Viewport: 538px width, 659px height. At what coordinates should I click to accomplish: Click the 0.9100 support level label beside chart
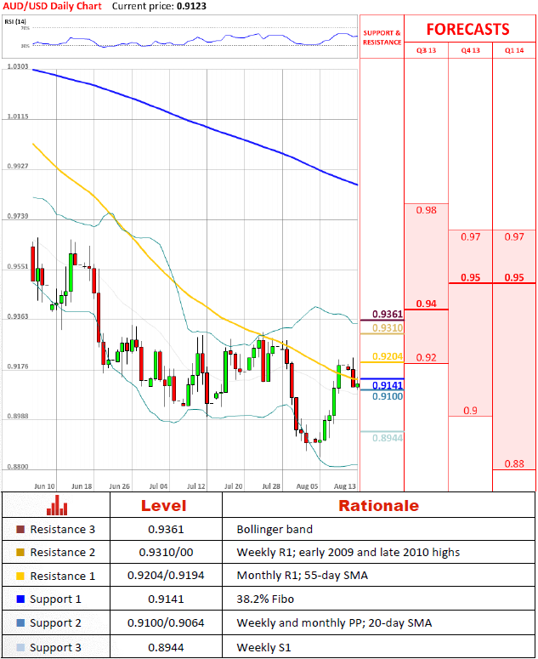(x=388, y=396)
